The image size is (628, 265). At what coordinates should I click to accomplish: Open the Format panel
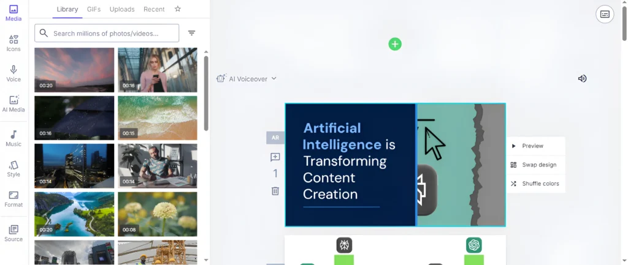point(13,199)
